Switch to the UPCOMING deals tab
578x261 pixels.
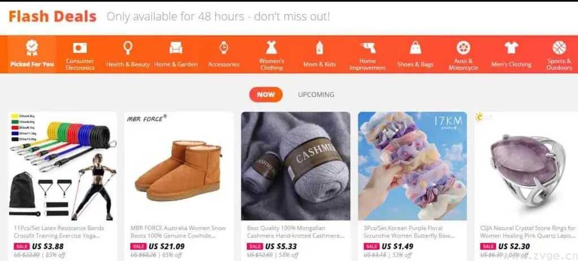(x=316, y=95)
